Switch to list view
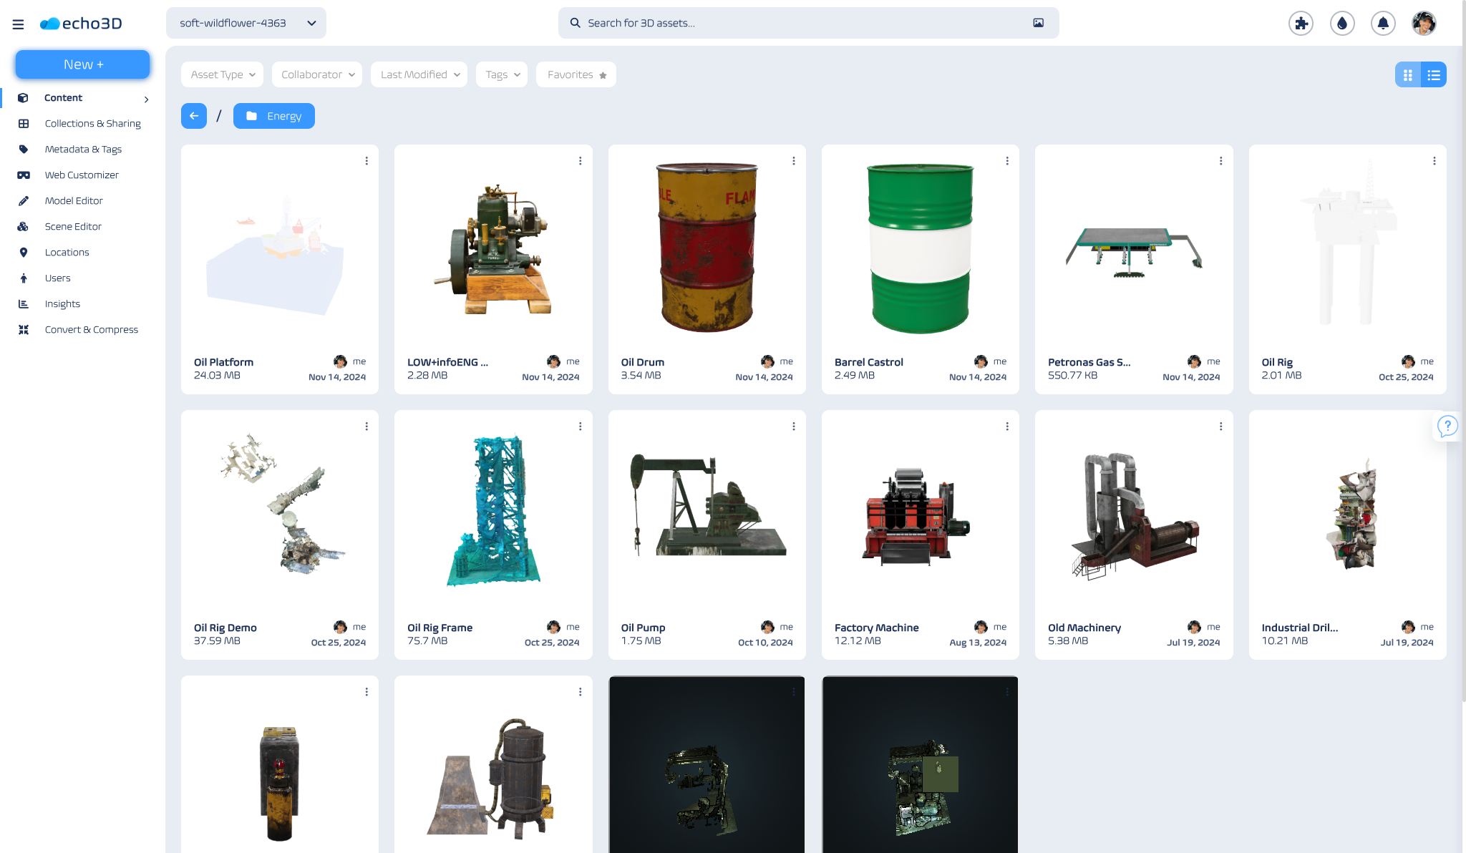The image size is (1466, 853). tap(1434, 74)
